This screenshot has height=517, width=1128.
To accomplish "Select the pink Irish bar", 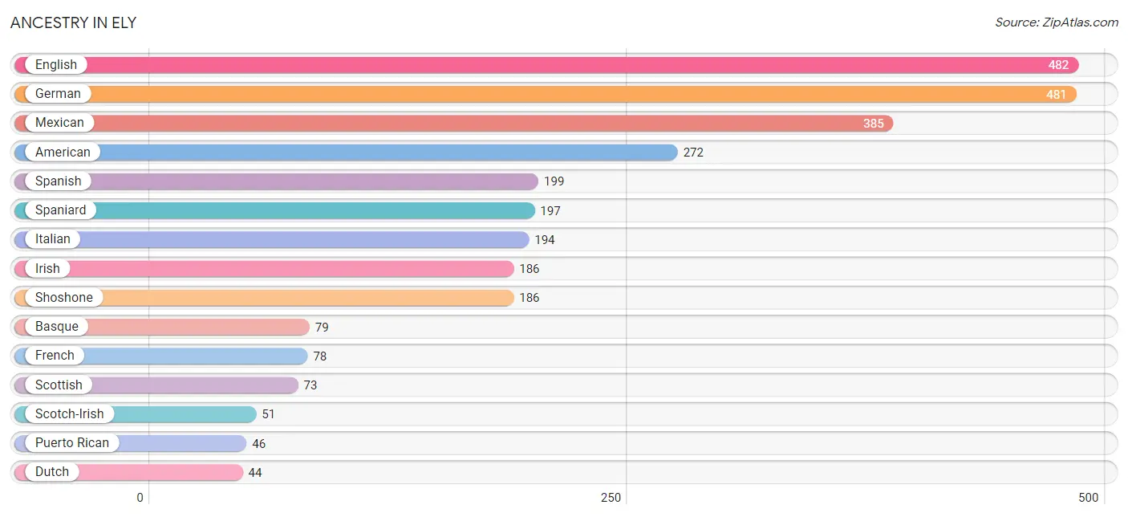I will (x=264, y=269).
